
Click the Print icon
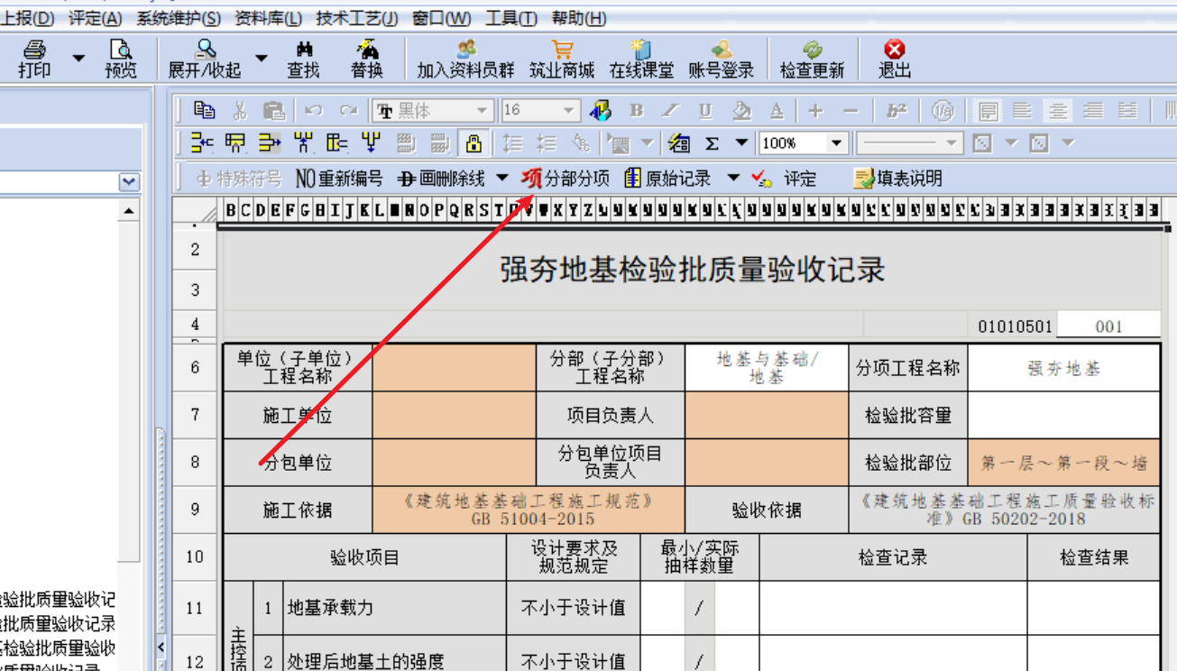pos(34,59)
